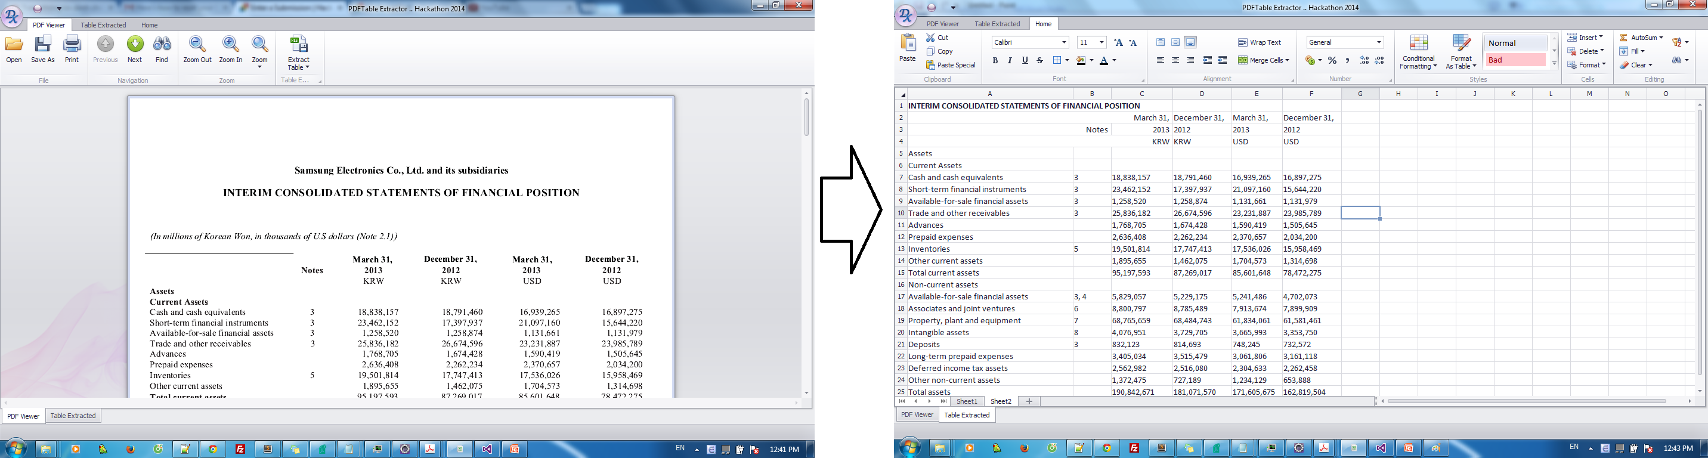The height and width of the screenshot is (458, 1708).
Task: Open the font size 11 dropdown
Action: [x=1101, y=42]
